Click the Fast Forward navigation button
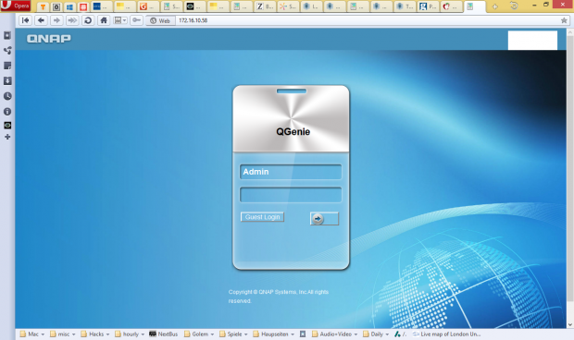The width and height of the screenshot is (574, 340). coord(72,20)
